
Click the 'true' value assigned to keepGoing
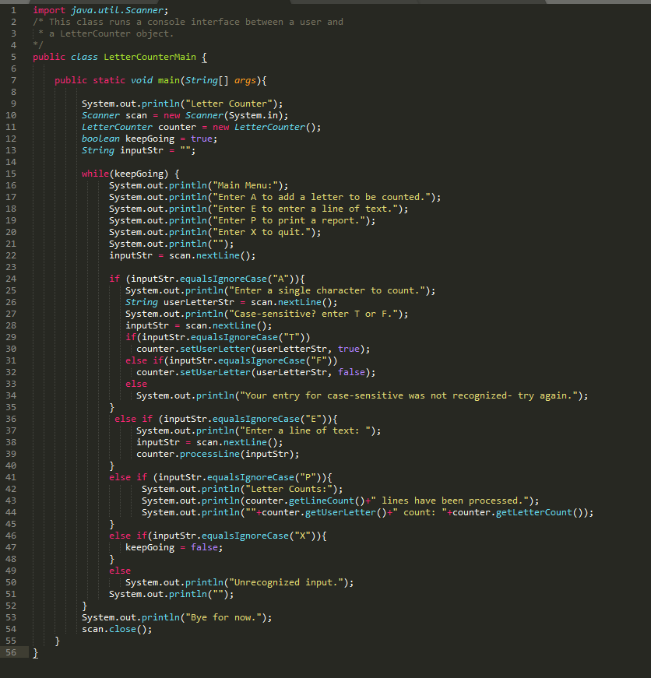(202, 139)
